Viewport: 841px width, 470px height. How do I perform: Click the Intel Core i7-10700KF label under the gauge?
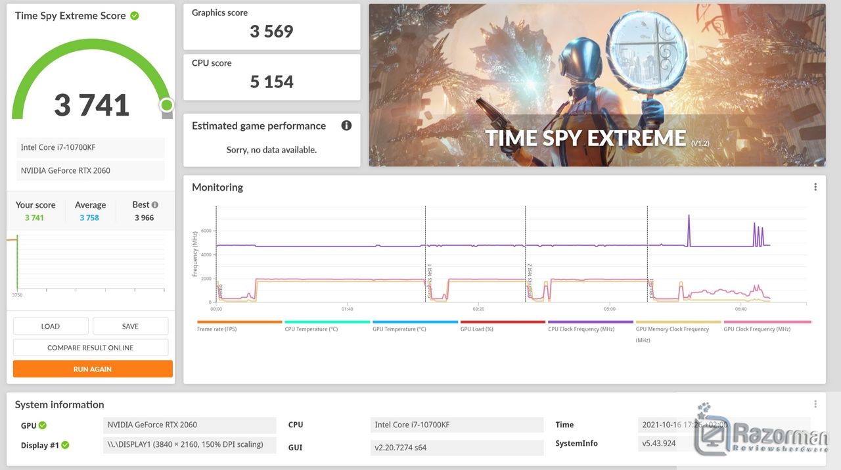click(x=90, y=147)
